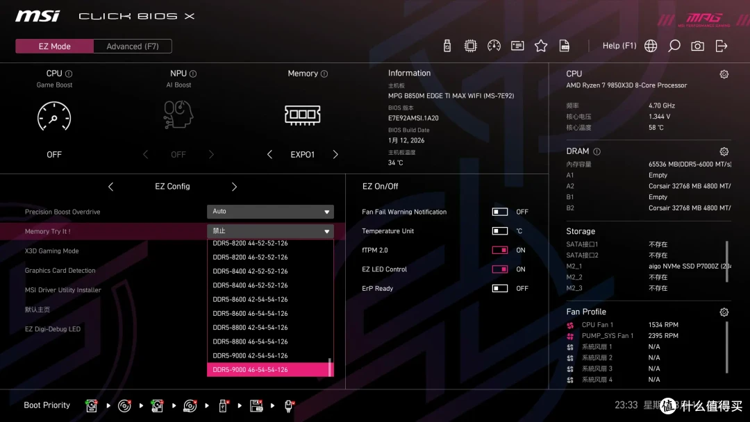
Task: Open DRAM settings gear
Action: click(724, 151)
